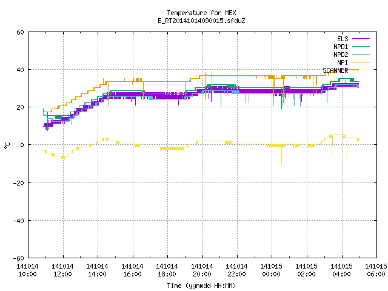The image size is (388, 291).
Task: Click the x-axis label 141014 16:00
Action: click(x=132, y=270)
